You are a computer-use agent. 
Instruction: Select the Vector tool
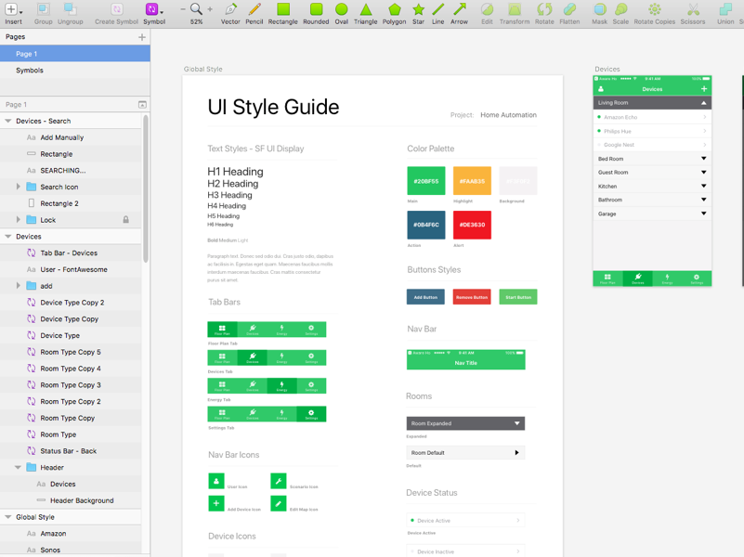(230, 9)
